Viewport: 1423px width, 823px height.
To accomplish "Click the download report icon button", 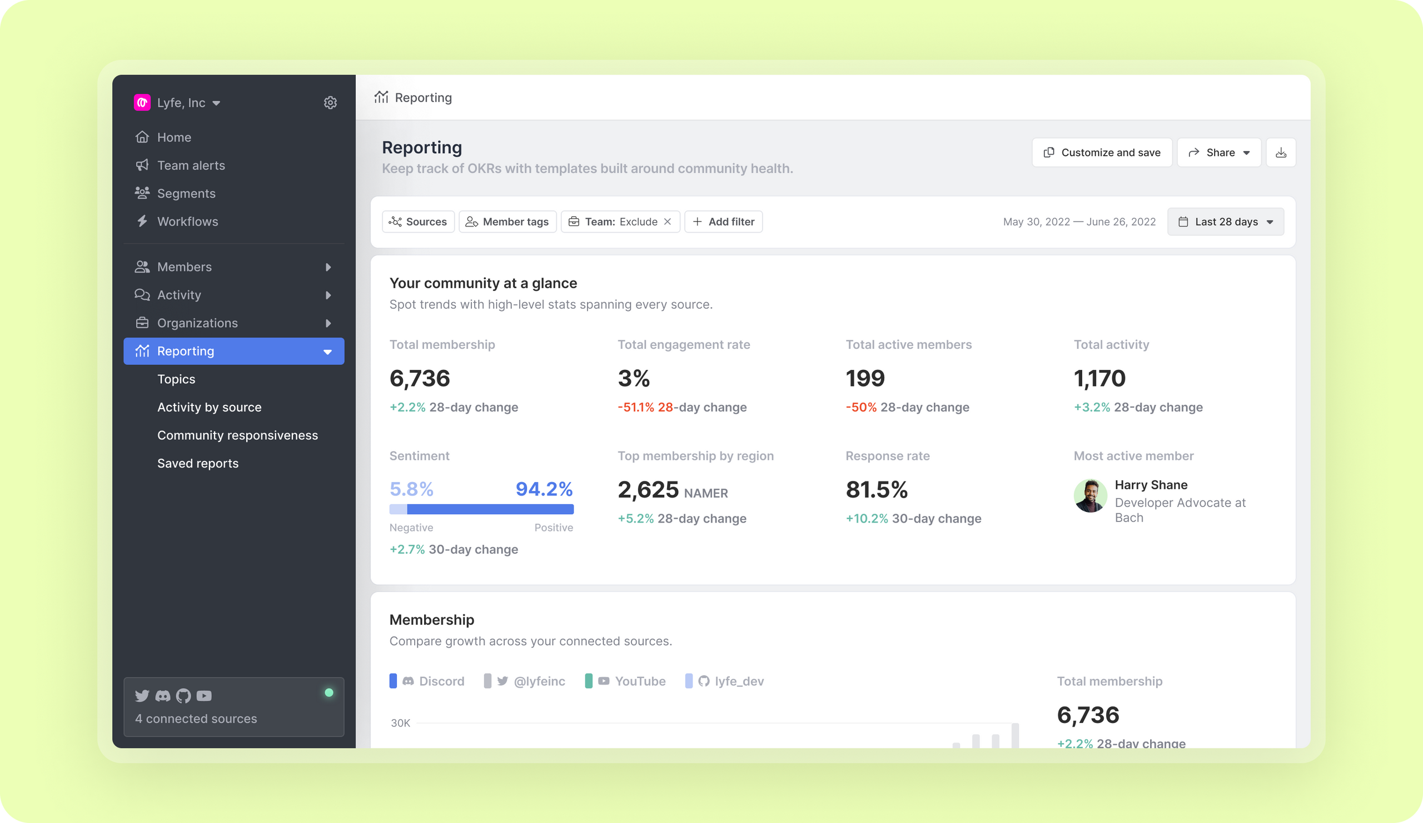I will (x=1281, y=152).
